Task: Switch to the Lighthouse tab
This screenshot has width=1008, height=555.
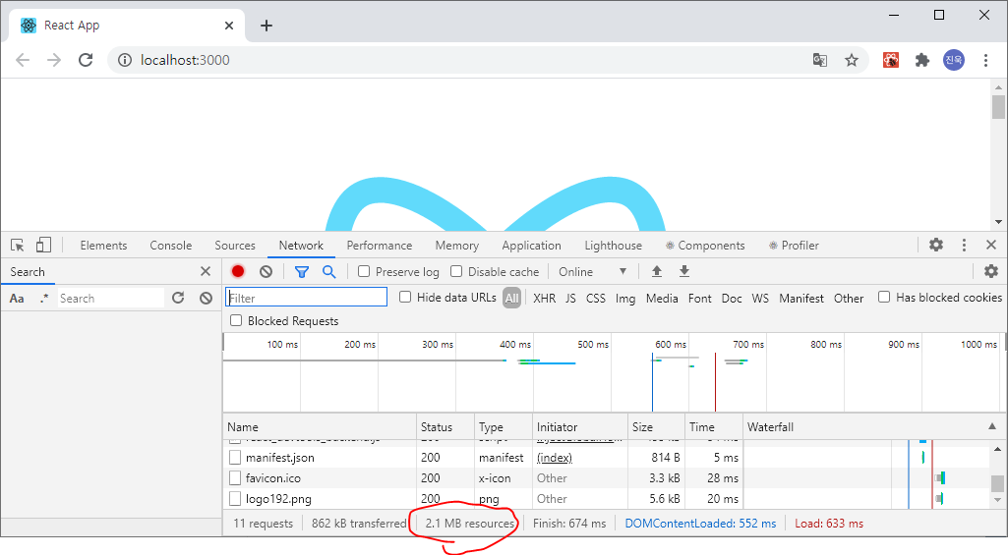Action: tap(614, 246)
